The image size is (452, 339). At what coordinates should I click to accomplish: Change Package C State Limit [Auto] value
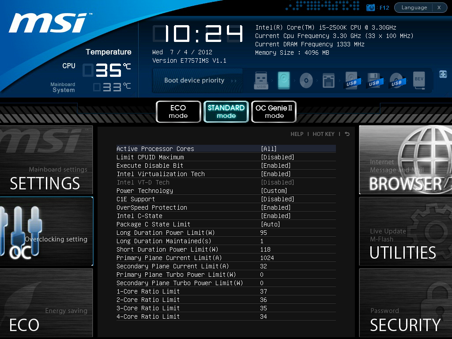(271, 224)
